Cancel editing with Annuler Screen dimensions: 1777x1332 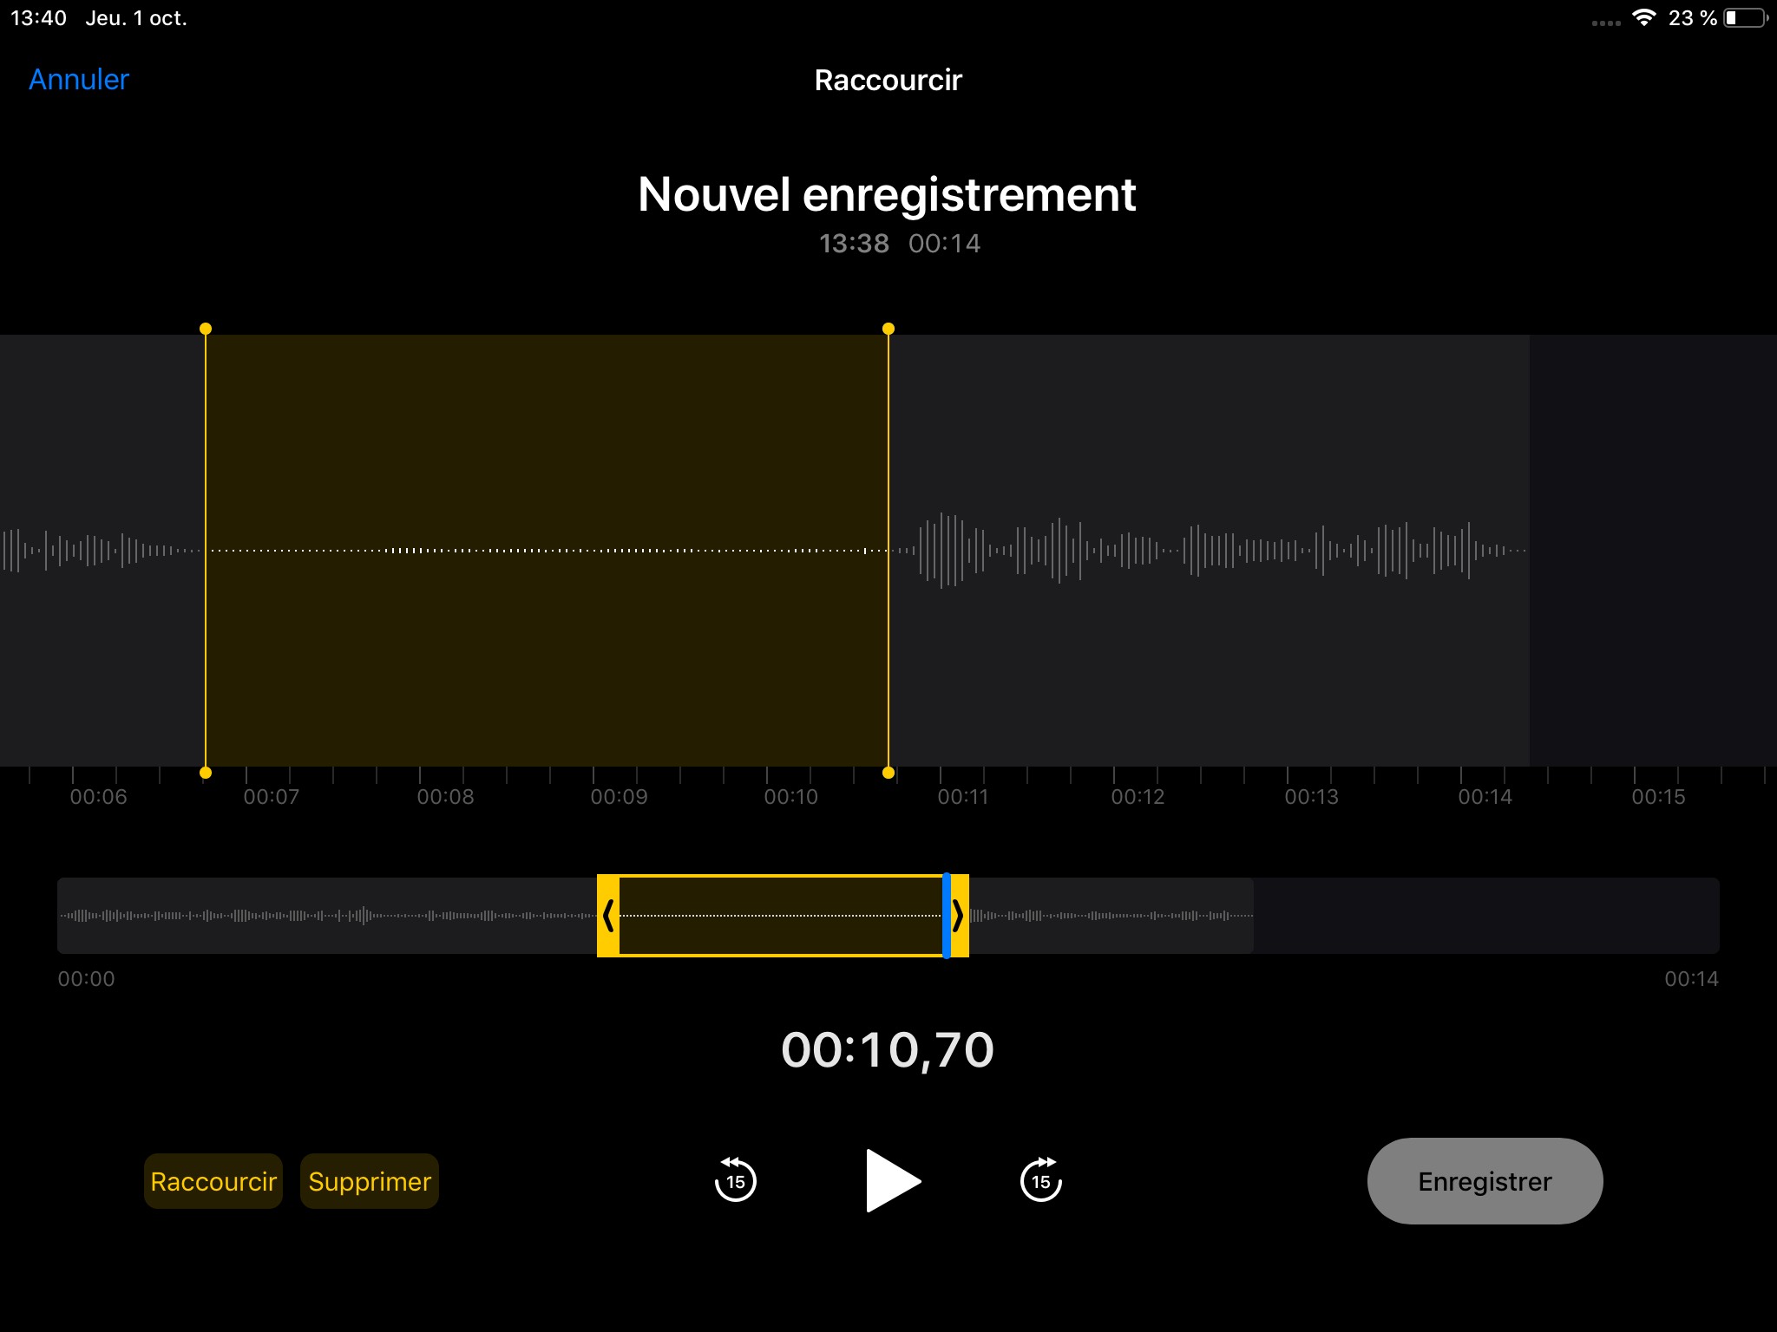[79, 80]
